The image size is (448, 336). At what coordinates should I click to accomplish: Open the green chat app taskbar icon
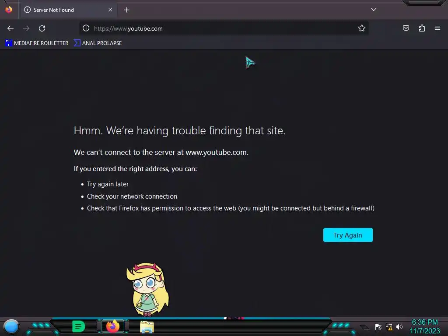79,326
